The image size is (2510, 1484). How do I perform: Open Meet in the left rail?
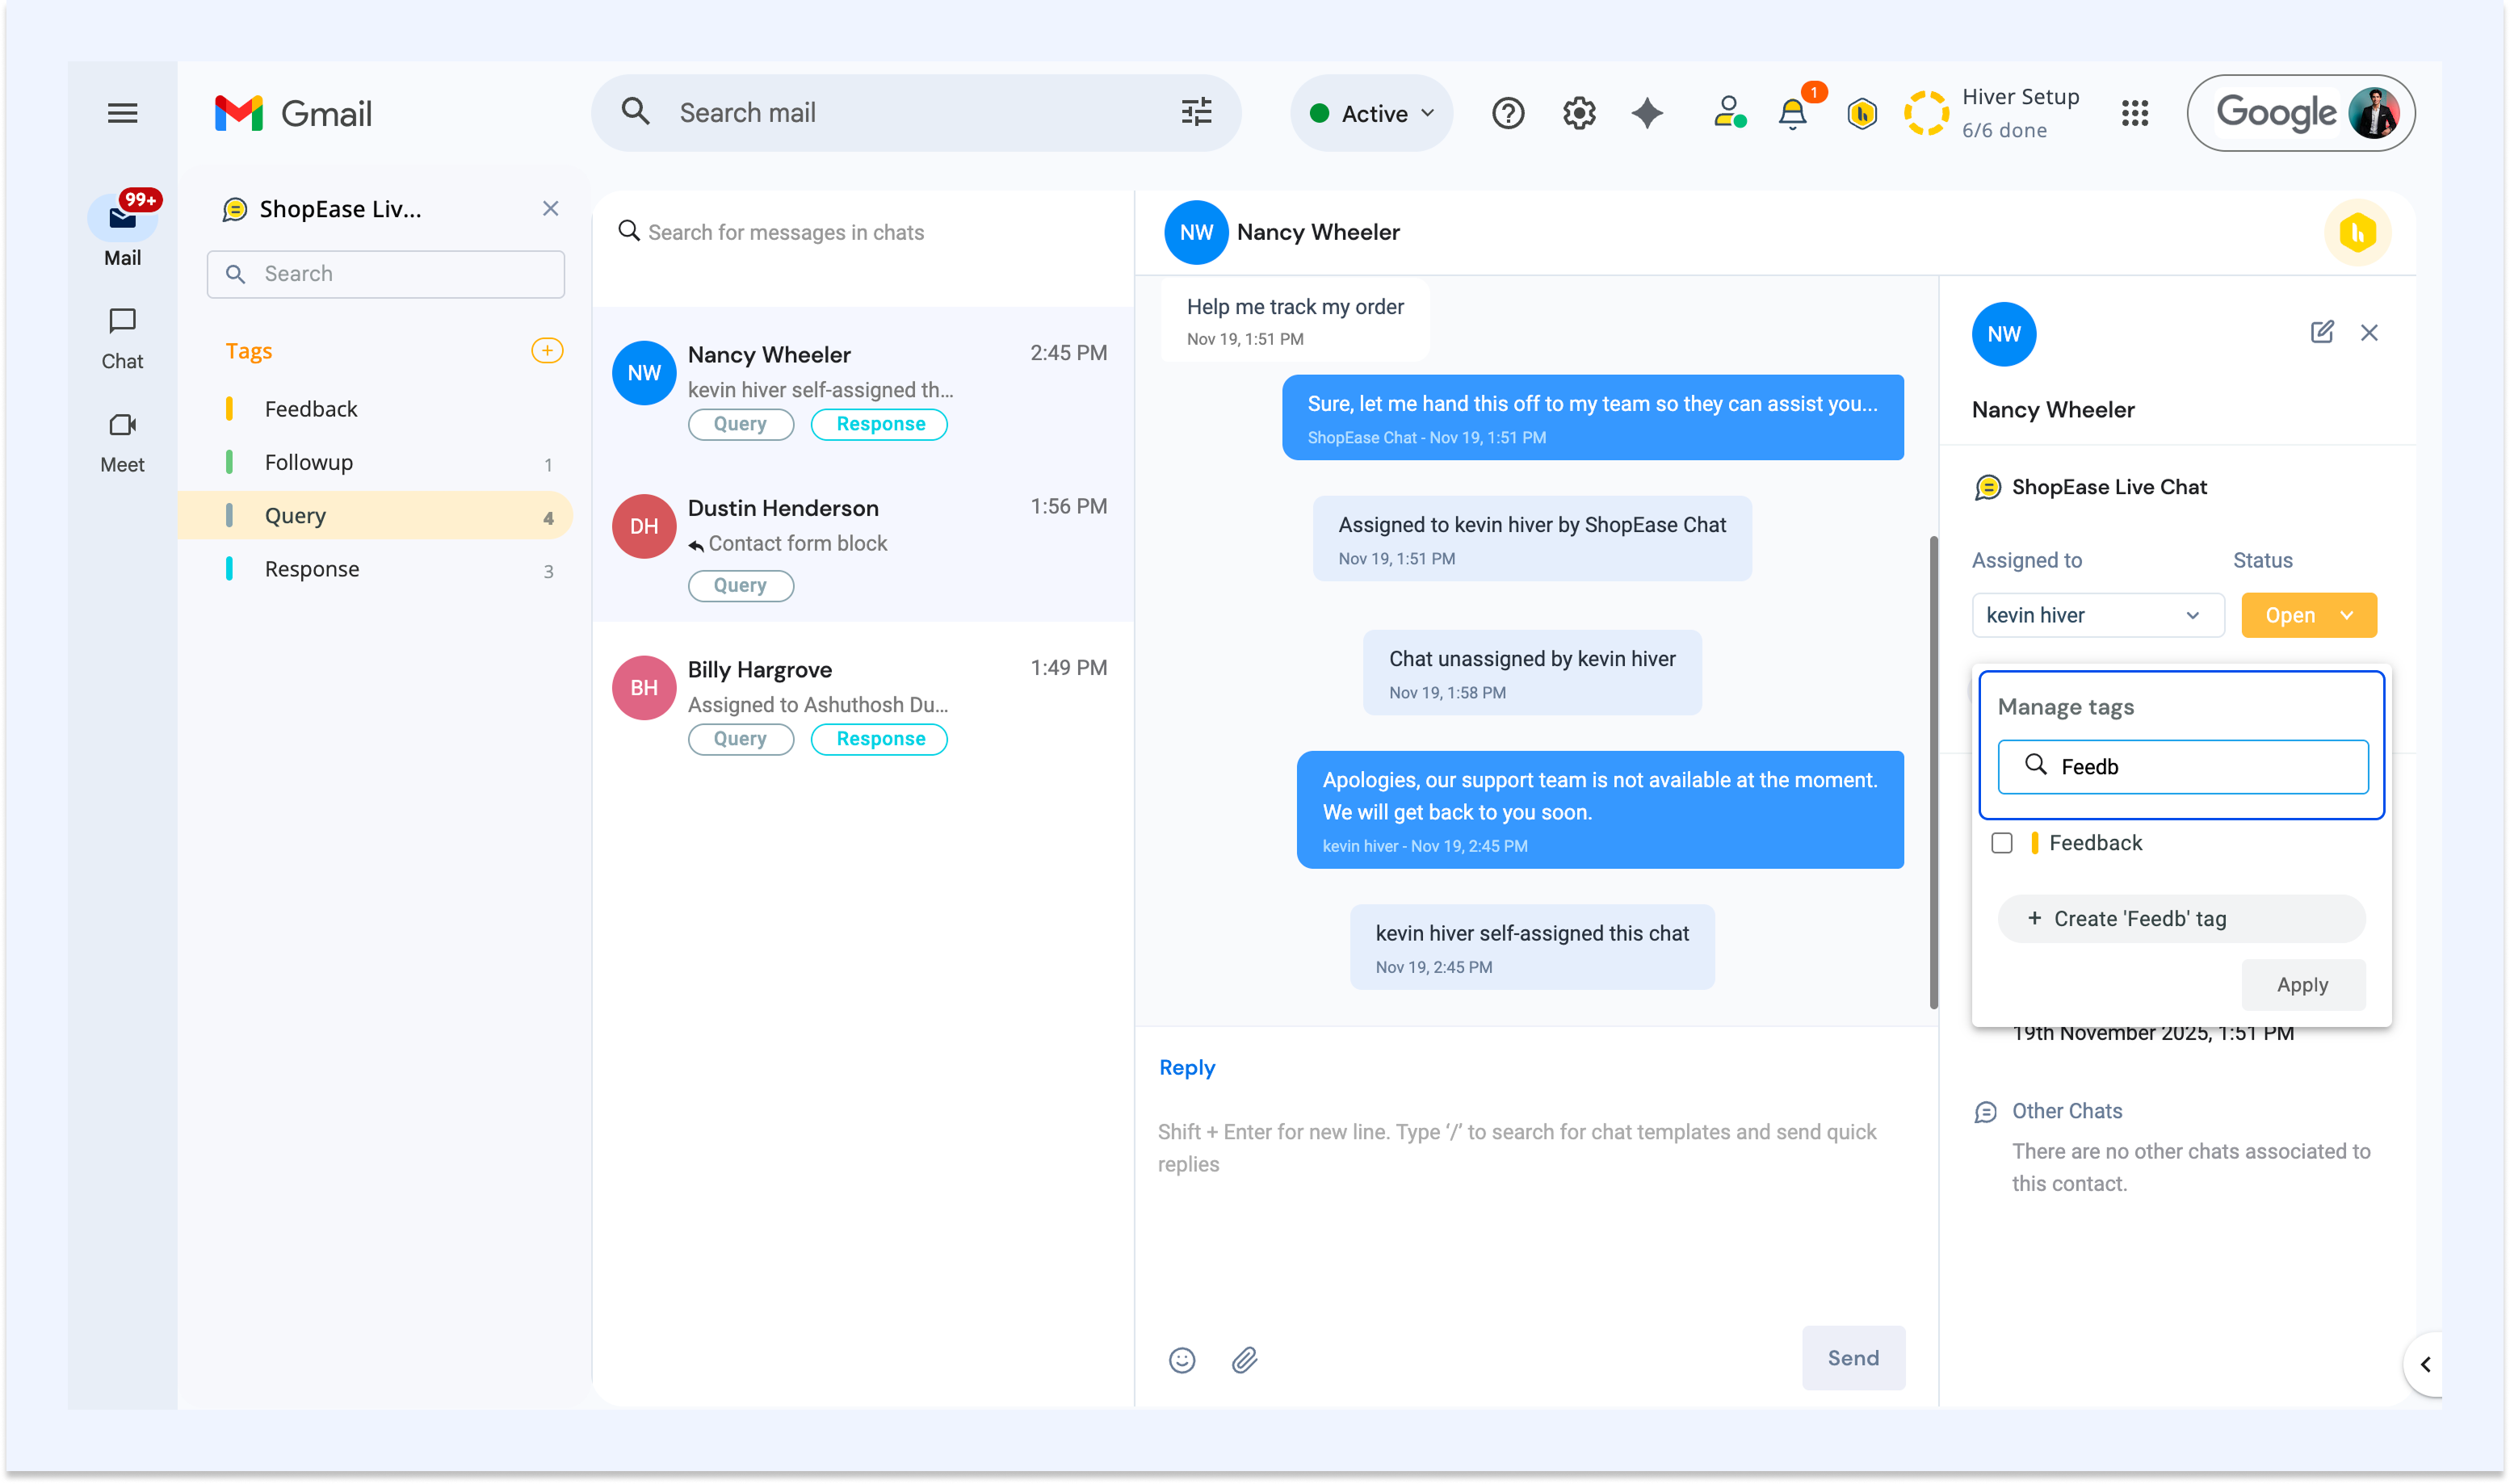(122, 442)
